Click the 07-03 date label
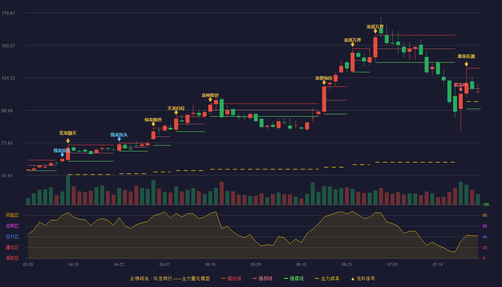This screenshot has width=502, height=287. (392, 264)
